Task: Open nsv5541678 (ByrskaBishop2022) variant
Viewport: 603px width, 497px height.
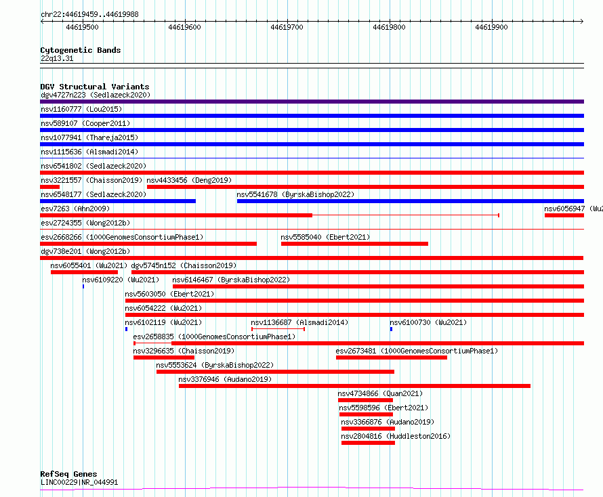Action: [x=295, y=194]
